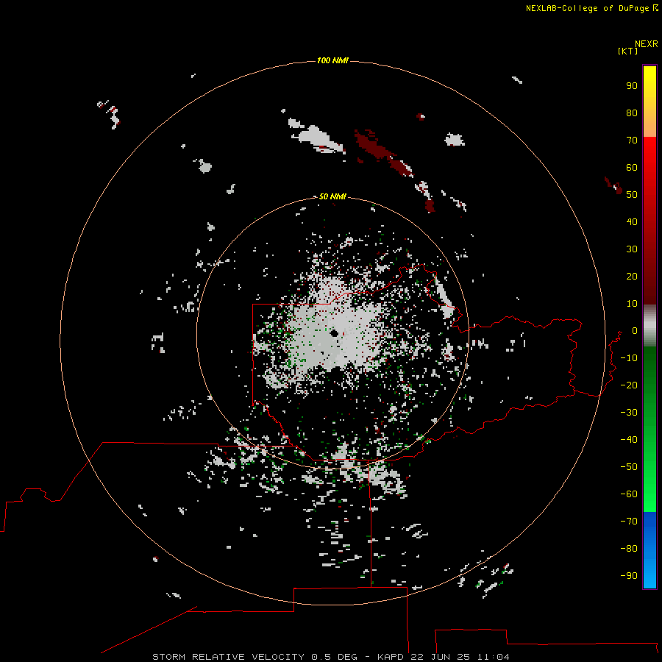Click the -10 value on the velocity scale
This screenshot has height=662, width=662.
(x=629, y=358)
